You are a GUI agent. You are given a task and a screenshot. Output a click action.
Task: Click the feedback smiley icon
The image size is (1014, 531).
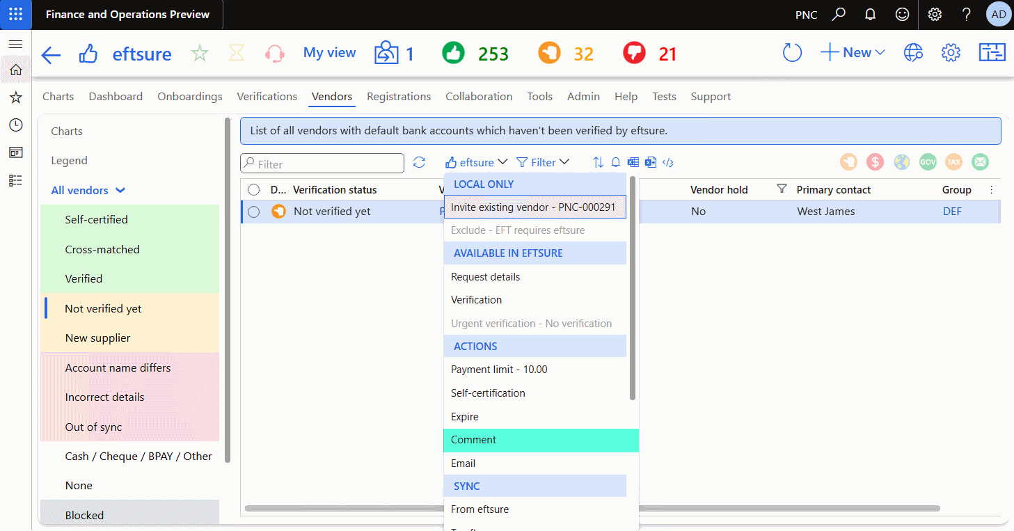point(902,14)
